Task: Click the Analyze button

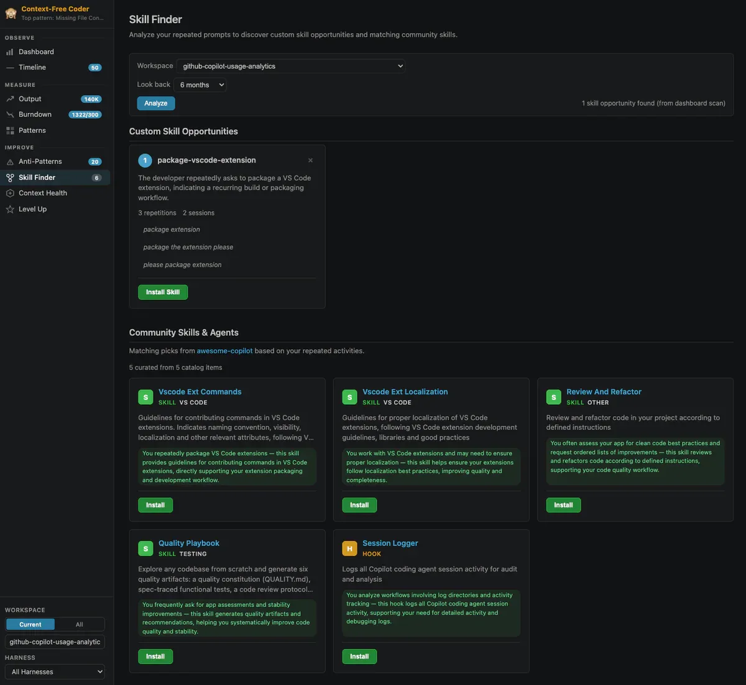Action: point(156,104)
